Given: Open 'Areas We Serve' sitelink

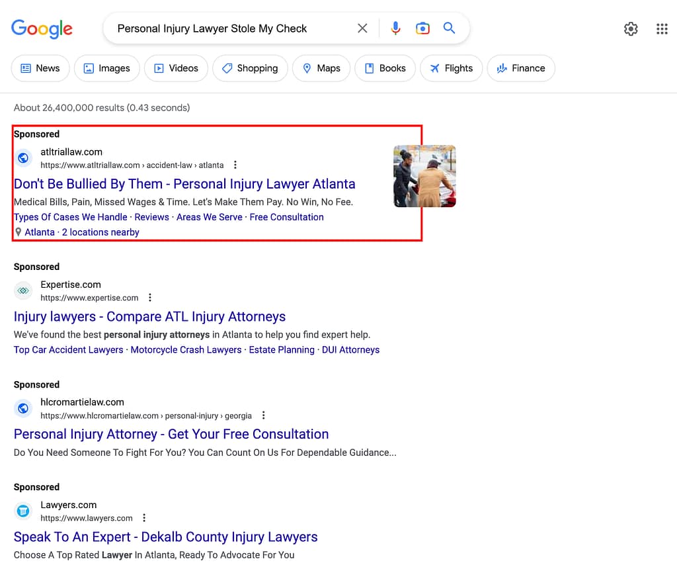Looking at the screenshot, I should tap(210, 217).
